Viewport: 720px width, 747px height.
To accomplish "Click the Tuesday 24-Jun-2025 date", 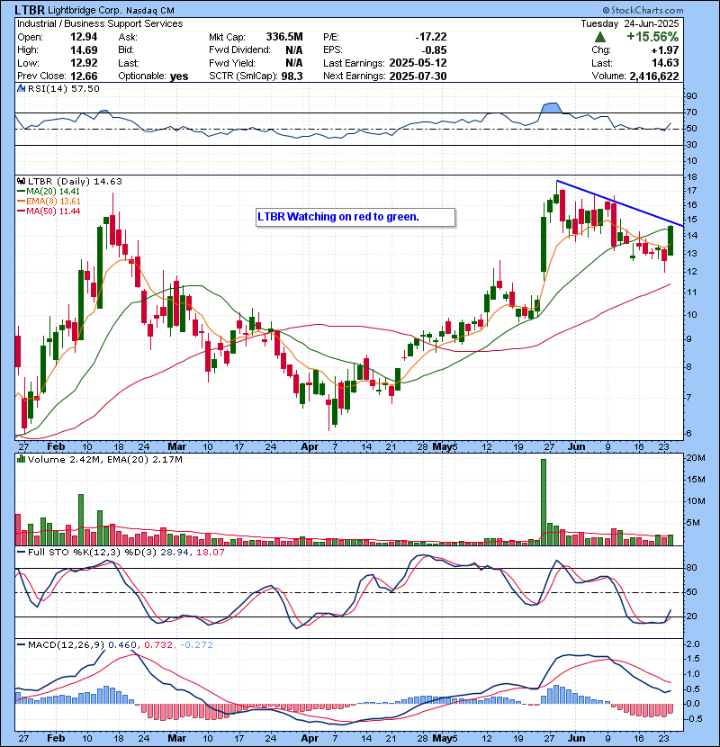I will [x=630, y=23].
